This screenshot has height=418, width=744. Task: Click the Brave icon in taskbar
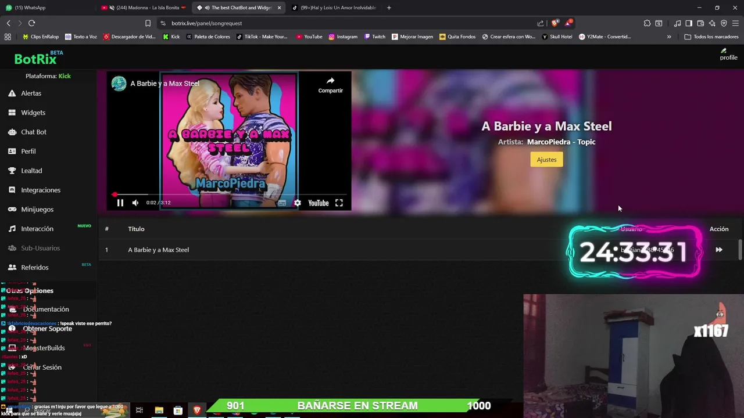pos(197,410)
